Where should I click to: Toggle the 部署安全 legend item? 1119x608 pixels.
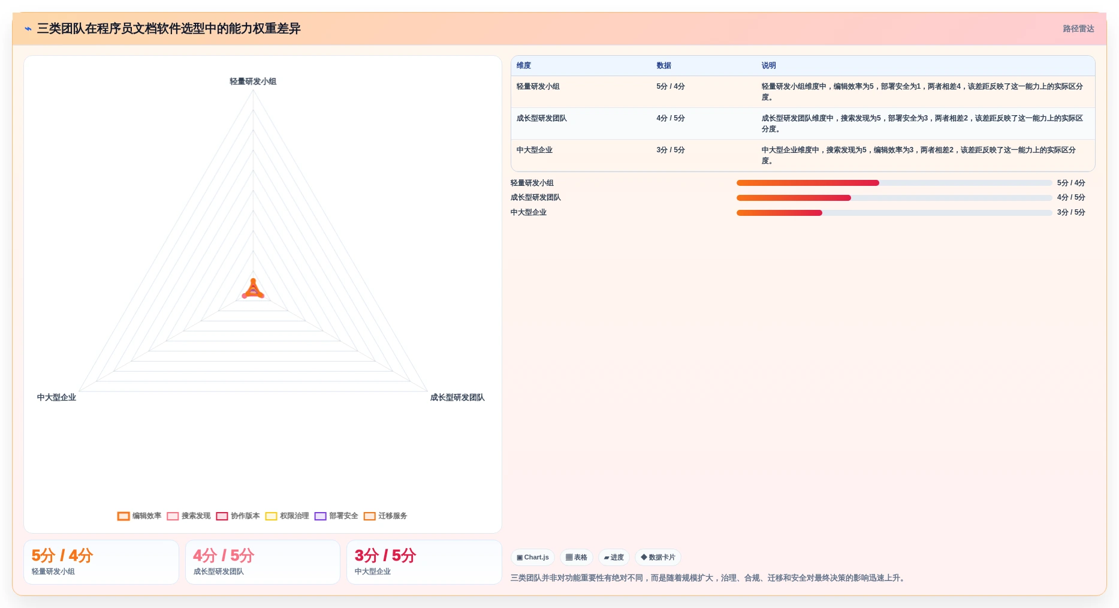click(336, 516)
